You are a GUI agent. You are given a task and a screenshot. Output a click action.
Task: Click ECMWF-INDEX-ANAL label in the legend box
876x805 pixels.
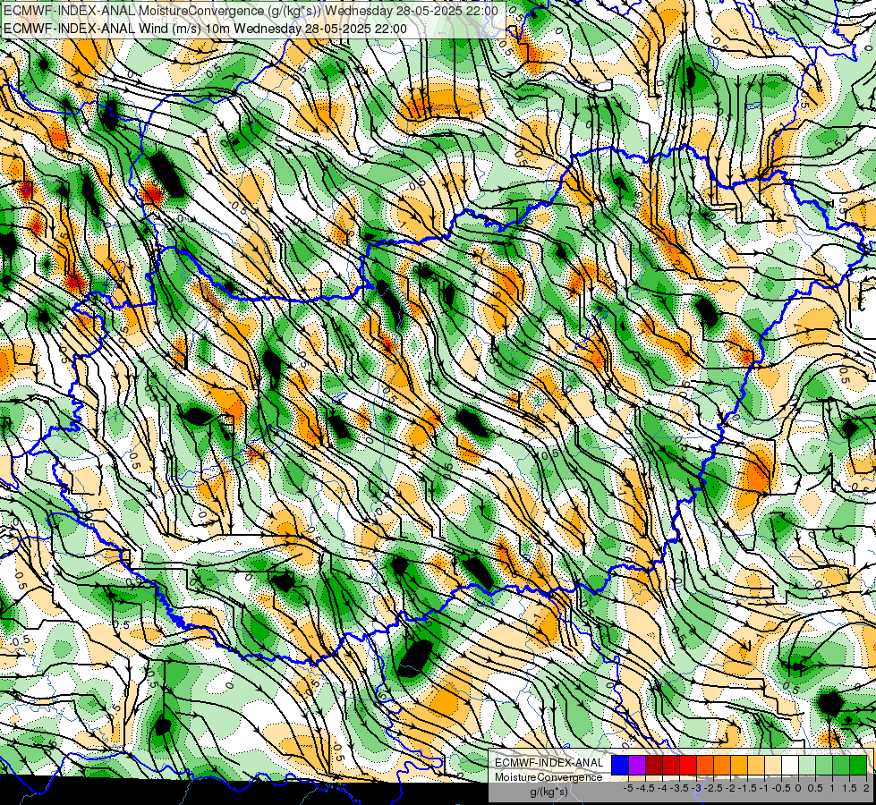pyautogui.click(x=549, y=763)
